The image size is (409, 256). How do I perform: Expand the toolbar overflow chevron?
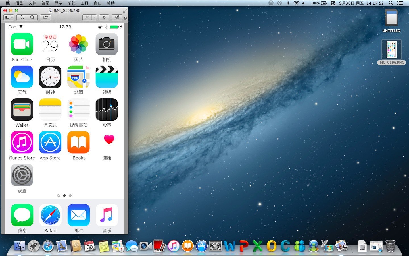point(125,18)
